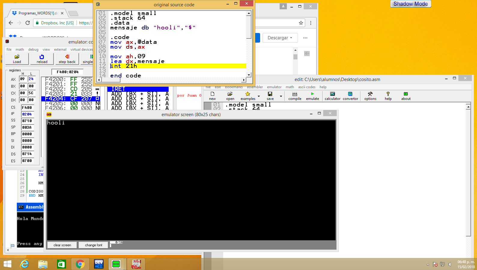
Task: Expand the examples dropdown arrow
Action: pos(259,96)
